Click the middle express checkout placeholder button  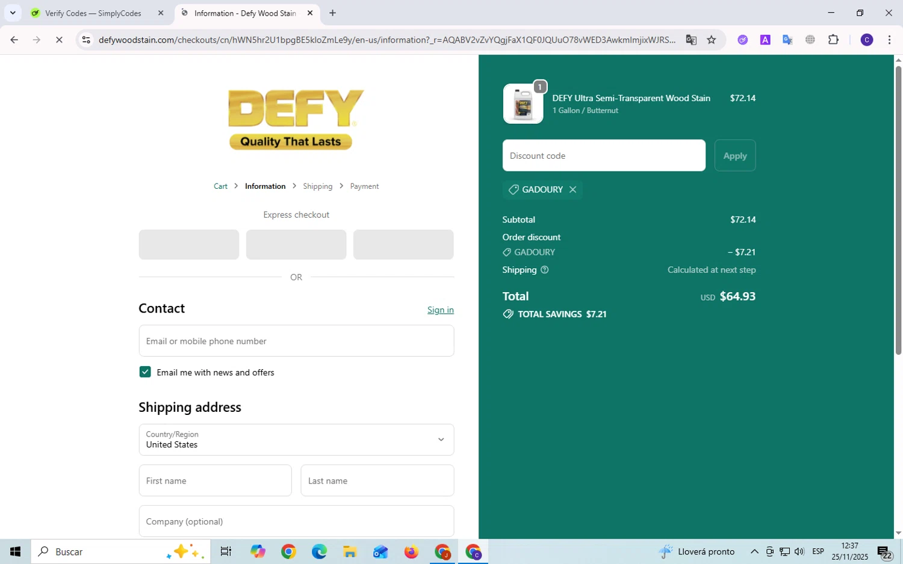(296, 245)
